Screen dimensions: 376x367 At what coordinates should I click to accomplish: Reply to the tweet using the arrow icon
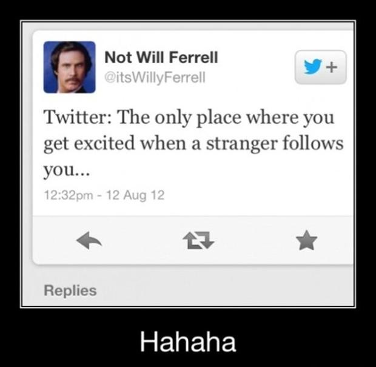point(89,240)
